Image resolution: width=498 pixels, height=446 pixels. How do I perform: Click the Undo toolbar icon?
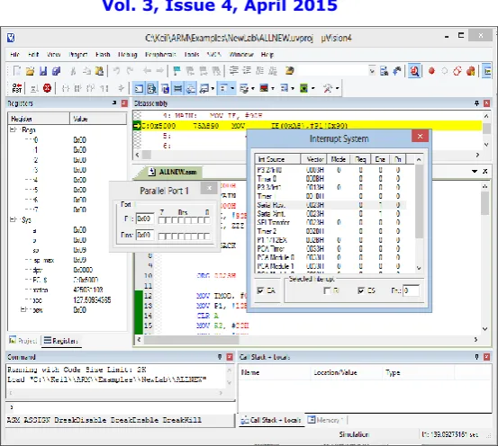116,71
